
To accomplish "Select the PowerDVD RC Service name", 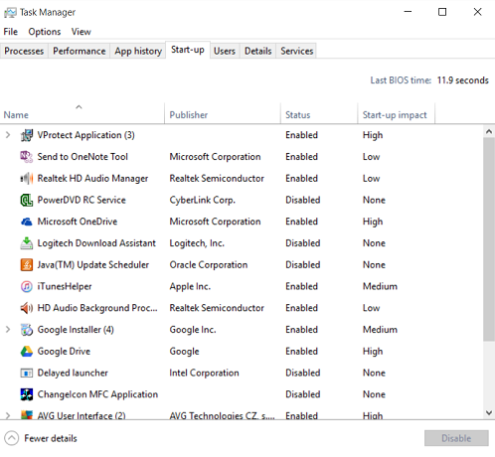I will click(82, 200).
